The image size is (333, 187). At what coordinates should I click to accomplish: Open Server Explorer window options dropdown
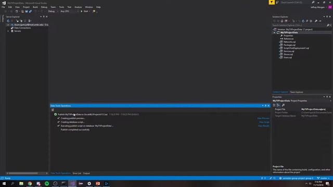pyautogui.click(x=41, y=17)
